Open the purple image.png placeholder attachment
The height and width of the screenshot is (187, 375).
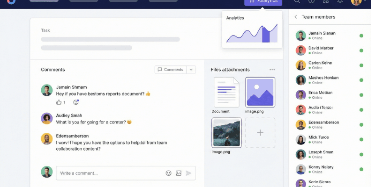(x=260, y=92)
